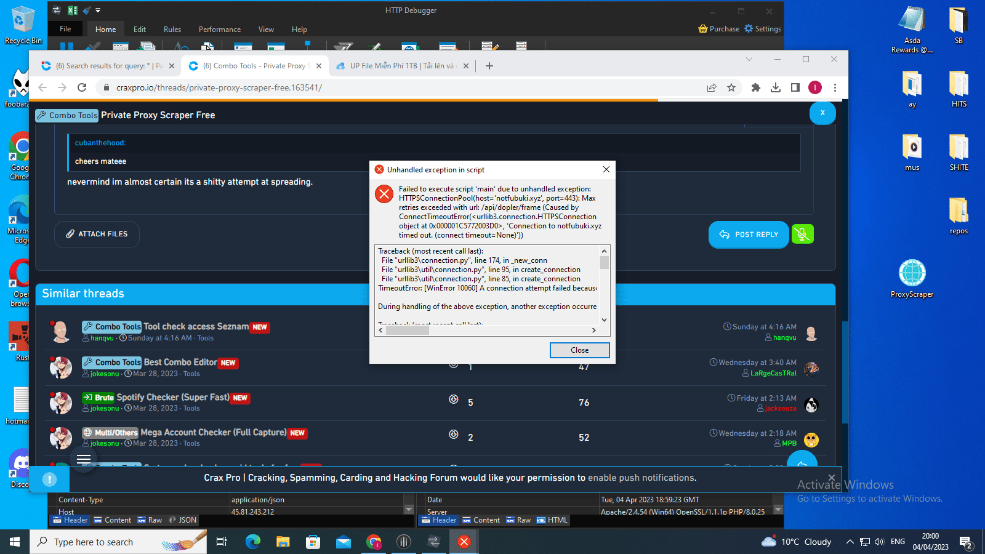Close the unhandled exception dialog with Close button
Screen dimensions: 985x554
(579, 350)
